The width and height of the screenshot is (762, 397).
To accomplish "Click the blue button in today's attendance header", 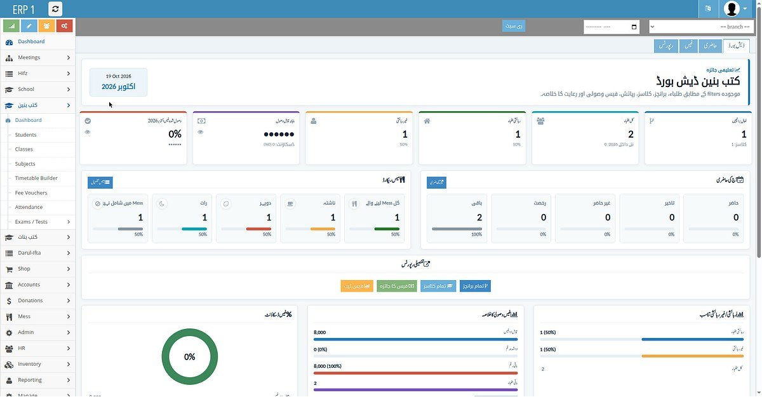I will (436, 182).
